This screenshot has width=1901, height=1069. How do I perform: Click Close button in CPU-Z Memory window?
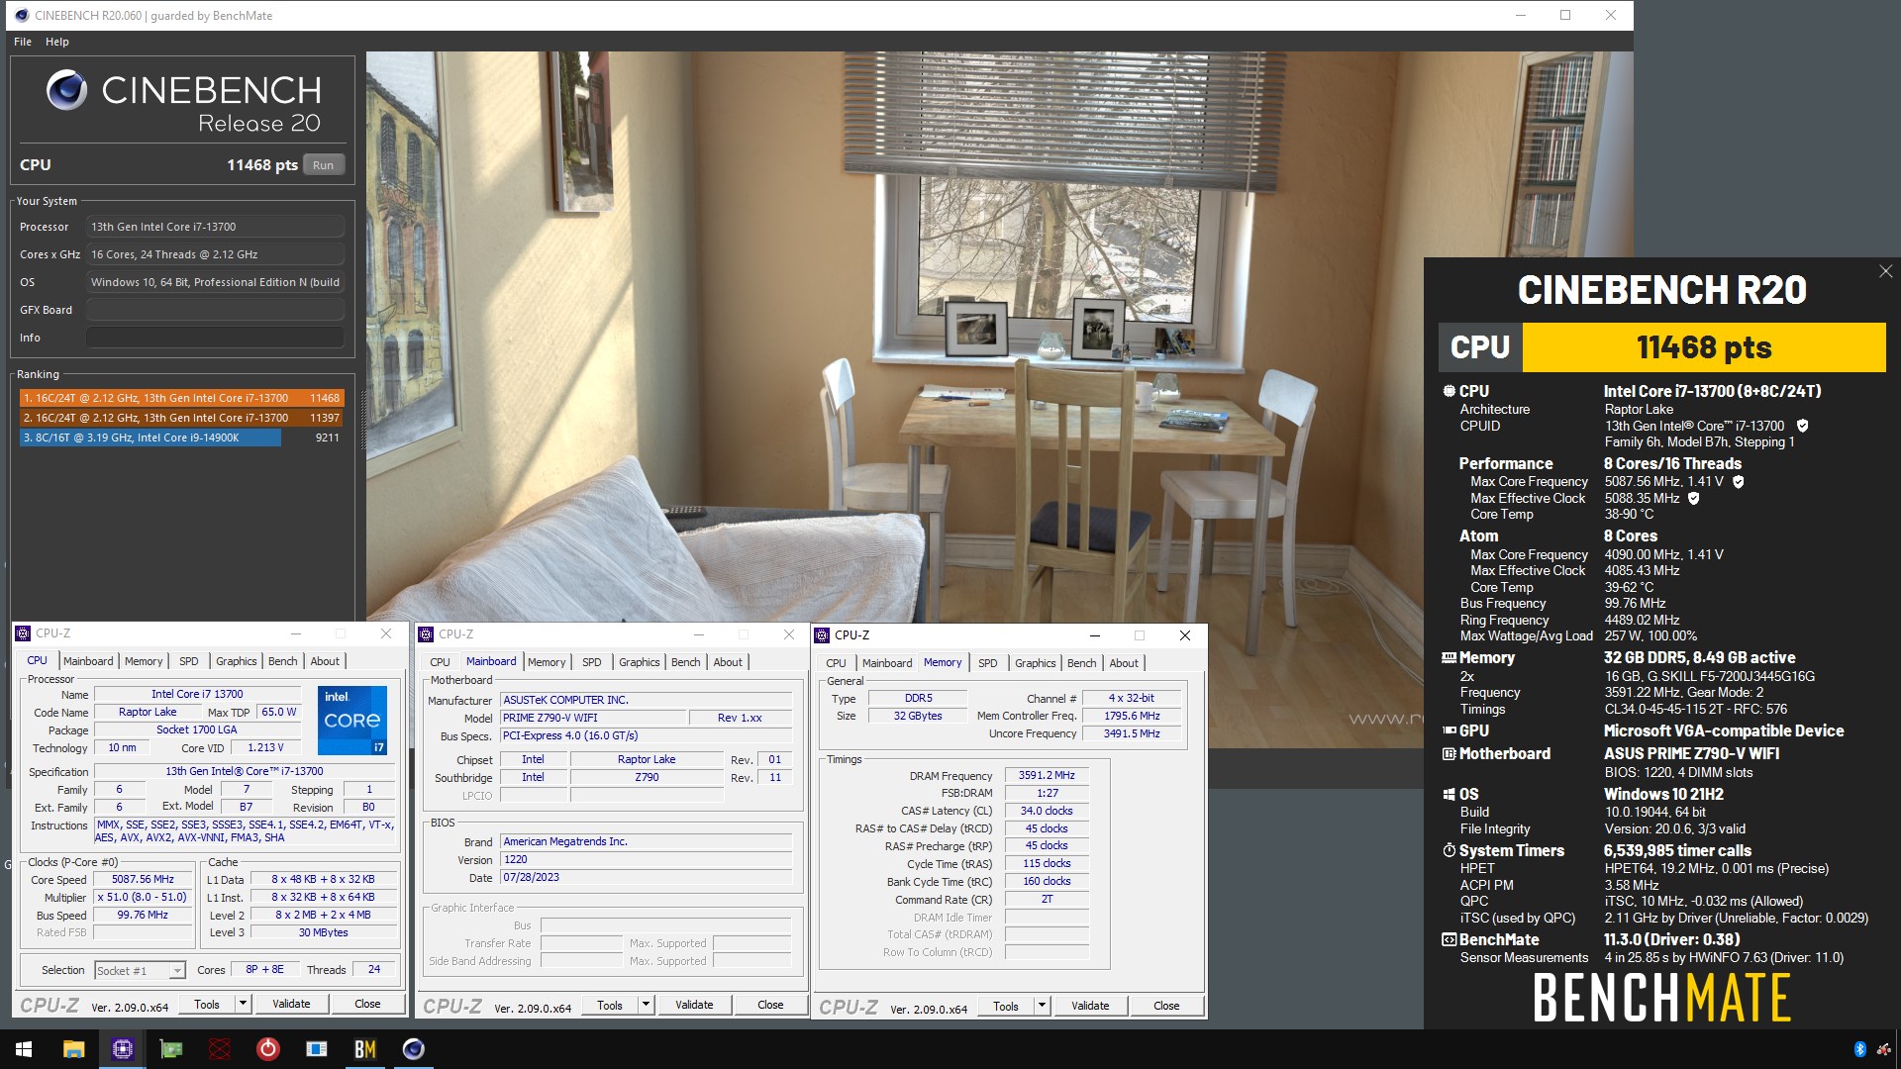point(1166,1006)
